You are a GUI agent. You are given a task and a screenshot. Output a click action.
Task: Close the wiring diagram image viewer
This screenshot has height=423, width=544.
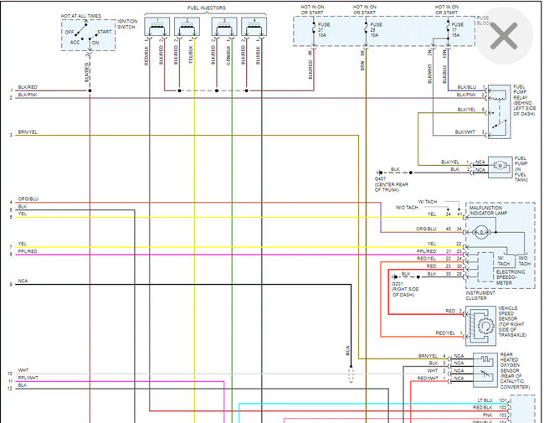504,35
